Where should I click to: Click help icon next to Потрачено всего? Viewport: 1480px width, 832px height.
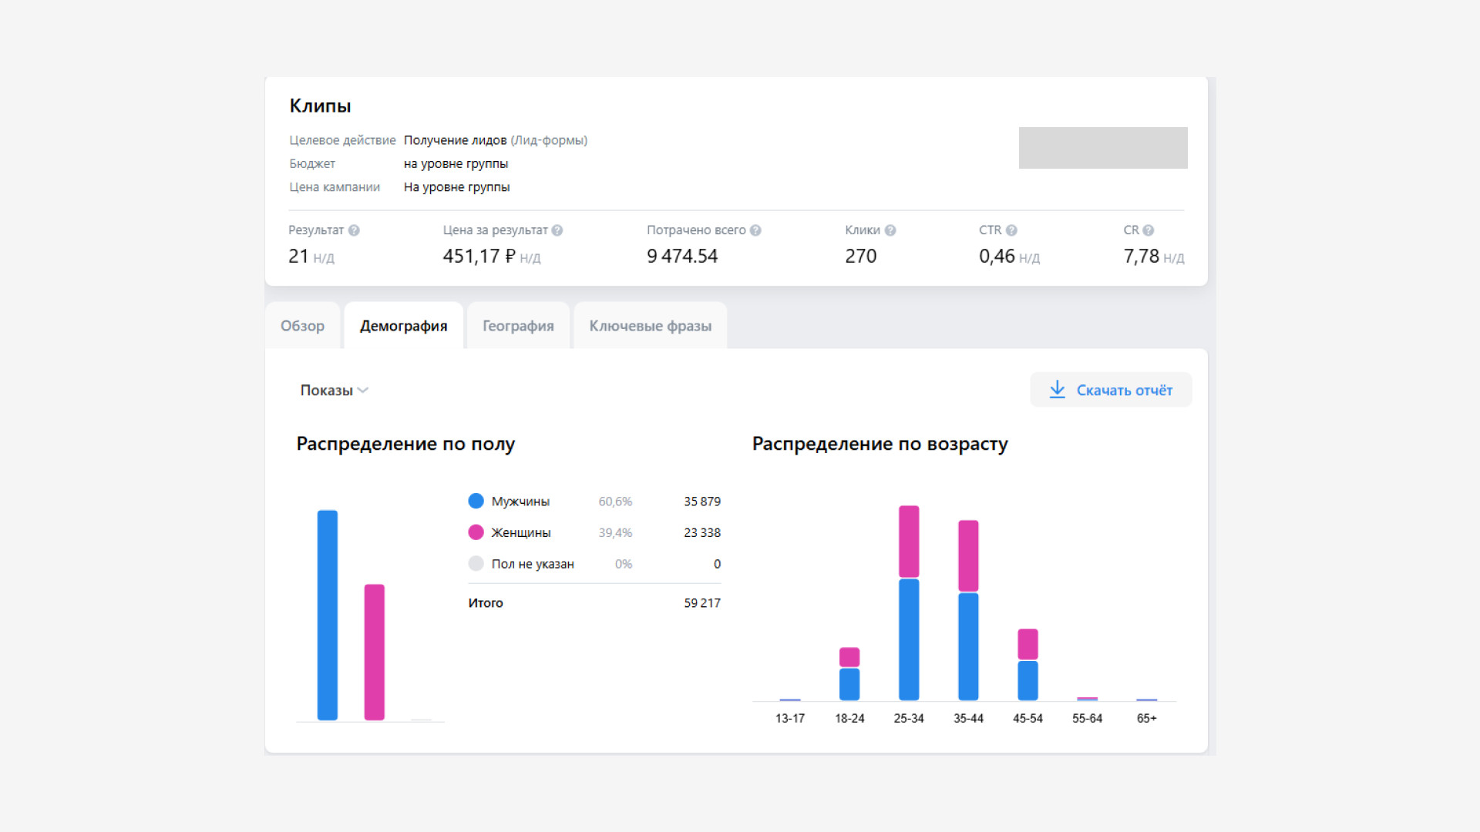(755, 230)
